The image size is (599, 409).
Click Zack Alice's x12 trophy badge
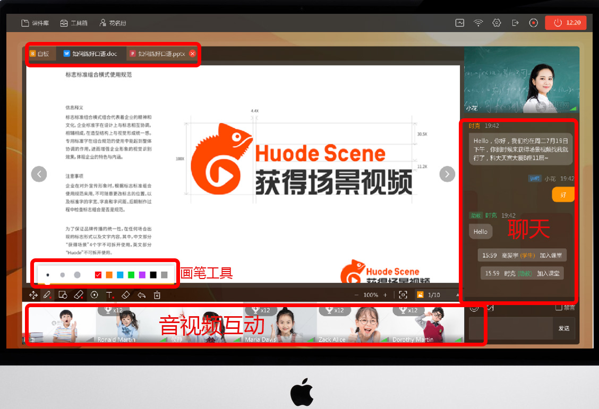click(x=336, y=310)
